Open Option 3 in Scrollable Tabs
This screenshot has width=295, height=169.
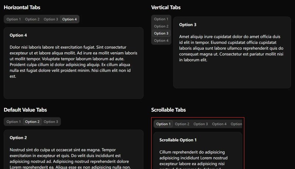click(201, 124)
